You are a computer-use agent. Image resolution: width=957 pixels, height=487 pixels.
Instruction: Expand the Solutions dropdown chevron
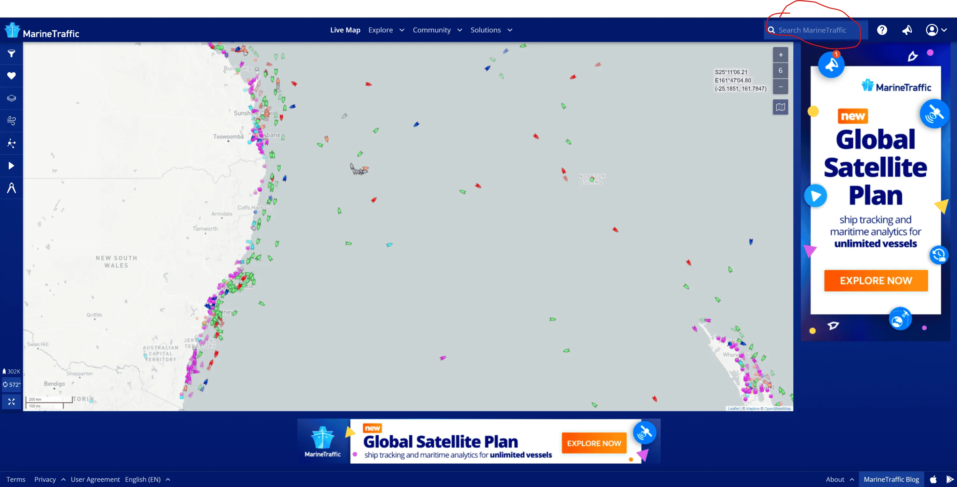click(510, 30)
